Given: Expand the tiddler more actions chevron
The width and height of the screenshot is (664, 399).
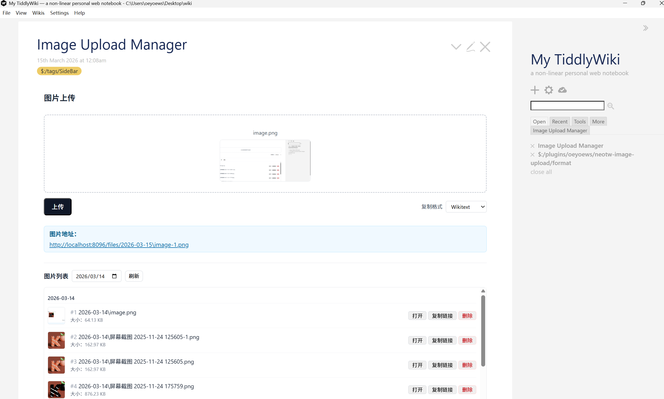Looking at the screenshot, I should pos(456,47).
